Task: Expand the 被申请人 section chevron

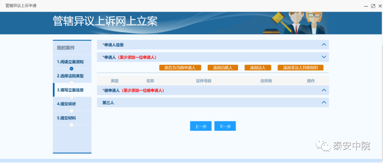Action: [x=324, y=90]
